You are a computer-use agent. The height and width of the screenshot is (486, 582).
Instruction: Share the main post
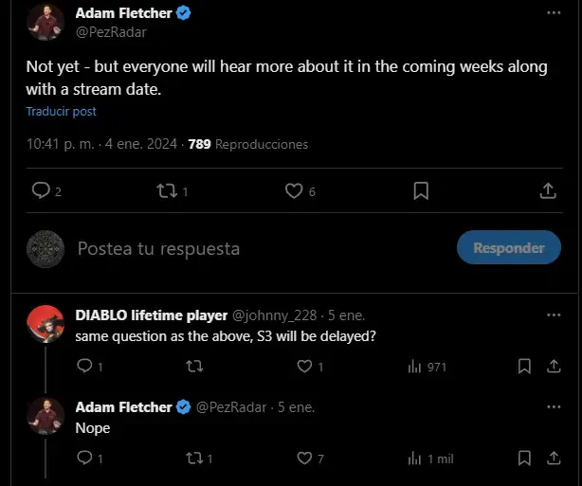tap(548, 190)
